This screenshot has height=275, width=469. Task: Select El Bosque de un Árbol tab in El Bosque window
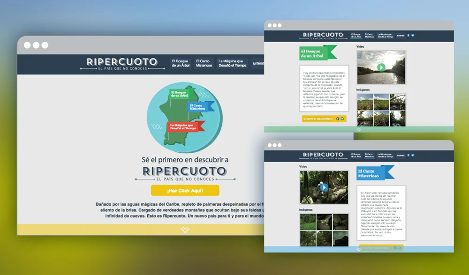click(356, 36)
